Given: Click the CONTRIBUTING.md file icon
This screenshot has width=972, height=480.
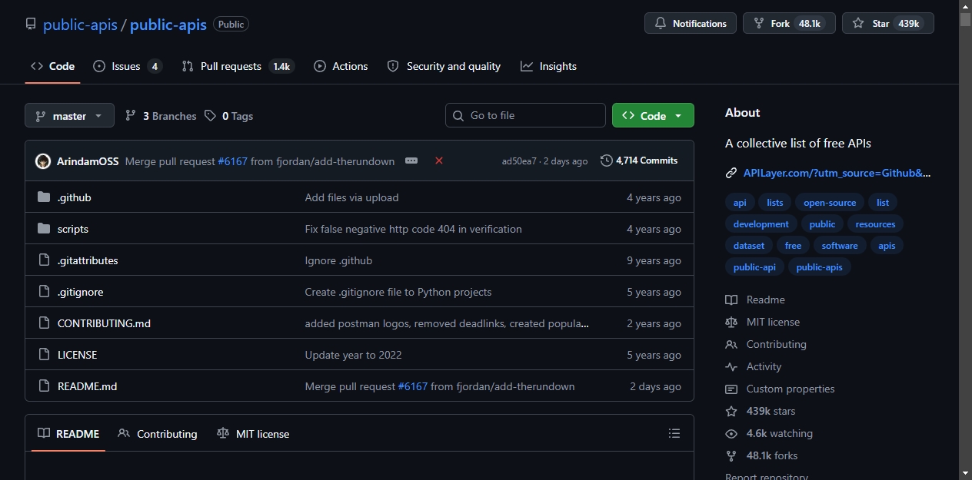Looking at the screenshot, I should (x=44, y=323).
